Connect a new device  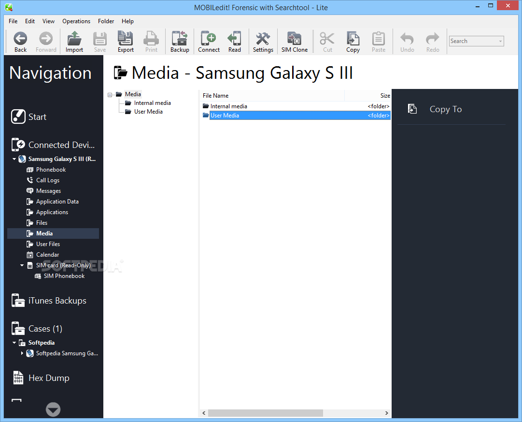tap(209, 42)
